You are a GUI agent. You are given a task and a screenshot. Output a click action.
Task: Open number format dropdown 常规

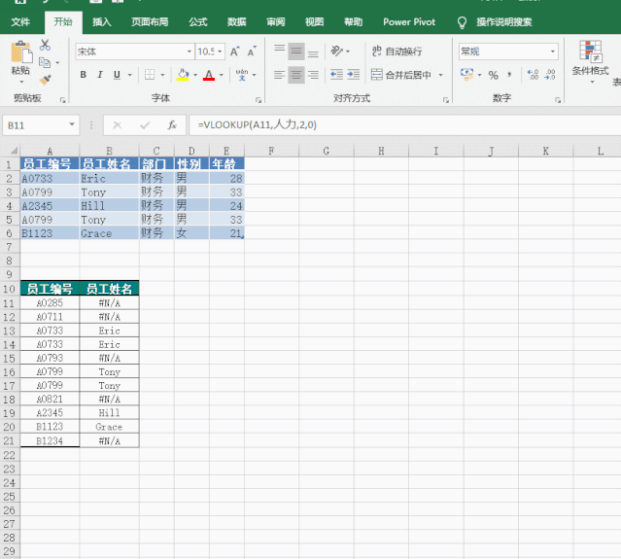point(552,52)
